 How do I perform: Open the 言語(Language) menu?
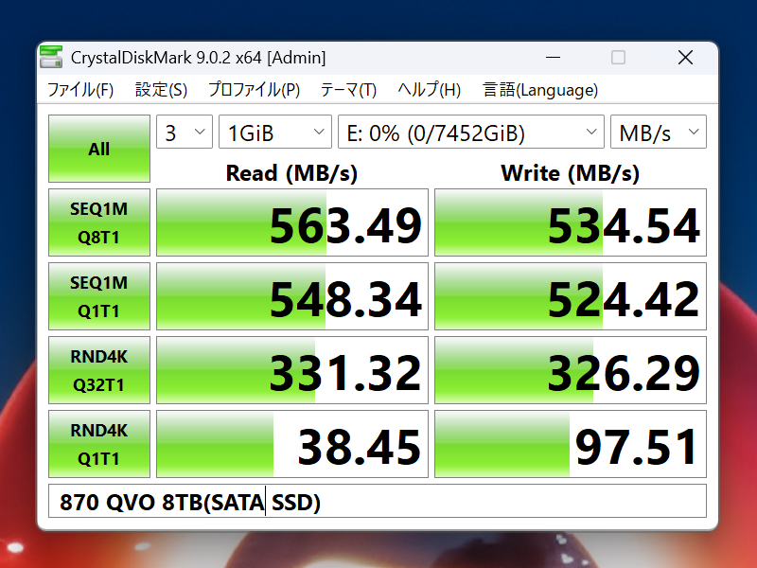click(540, 90)
